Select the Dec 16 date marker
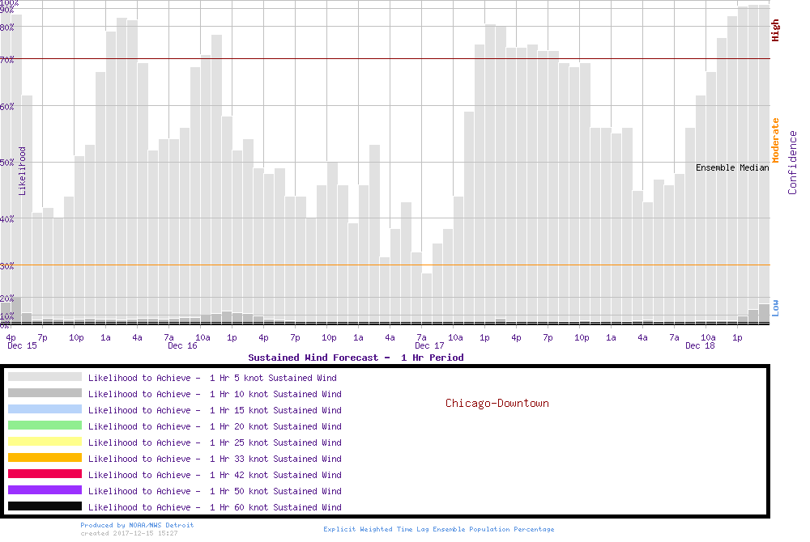 [182, 346]
